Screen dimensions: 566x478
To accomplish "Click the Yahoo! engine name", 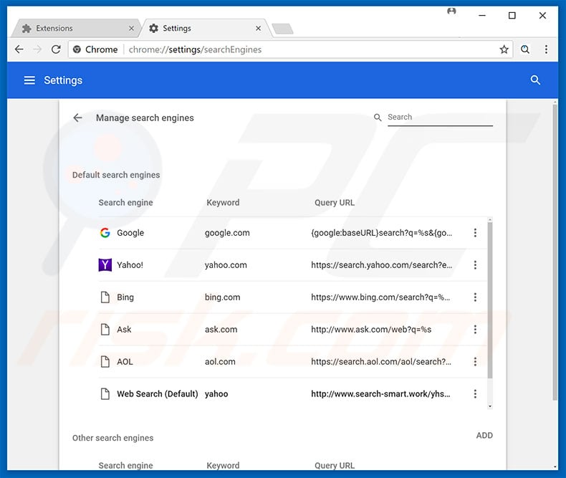I will 130,265.
